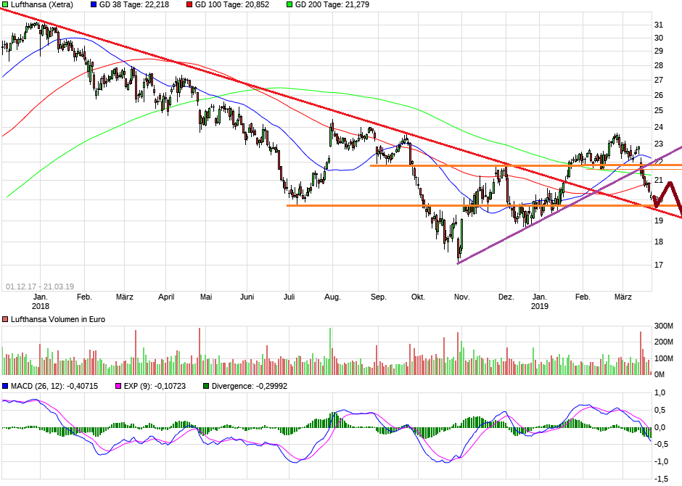Screen dimensions: 682x486
Task: Select the 'Lufthansa (Xetra)' legend label
Action: click(42, 5)
